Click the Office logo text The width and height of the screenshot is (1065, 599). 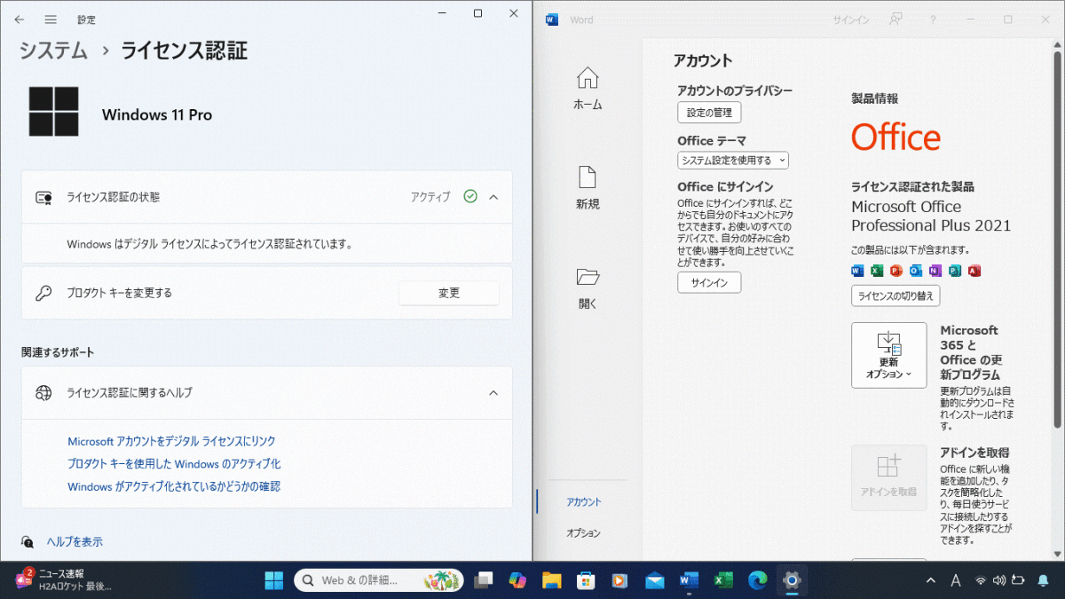pyautogui.click(x=895, y=138)
